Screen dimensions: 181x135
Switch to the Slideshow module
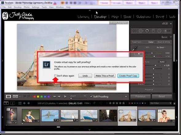click(x=144, y=17)
